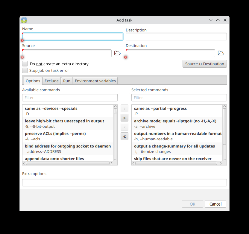Screen dimensions: 249x234
Task: Open the Source folder browse icon
Action: coord(117,53)
